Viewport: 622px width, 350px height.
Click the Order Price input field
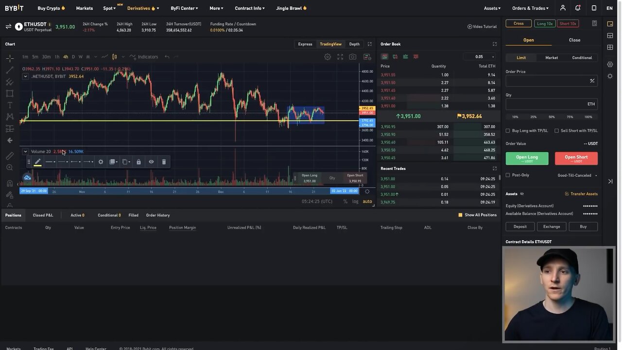pyautogui.click(x=552, y=81)
